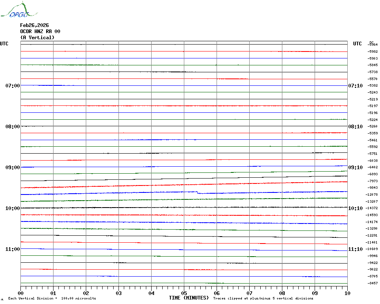This screenshot has width=380, height=304.
Task: Click the '10:00' time label
Action: [x=13, y=208]
